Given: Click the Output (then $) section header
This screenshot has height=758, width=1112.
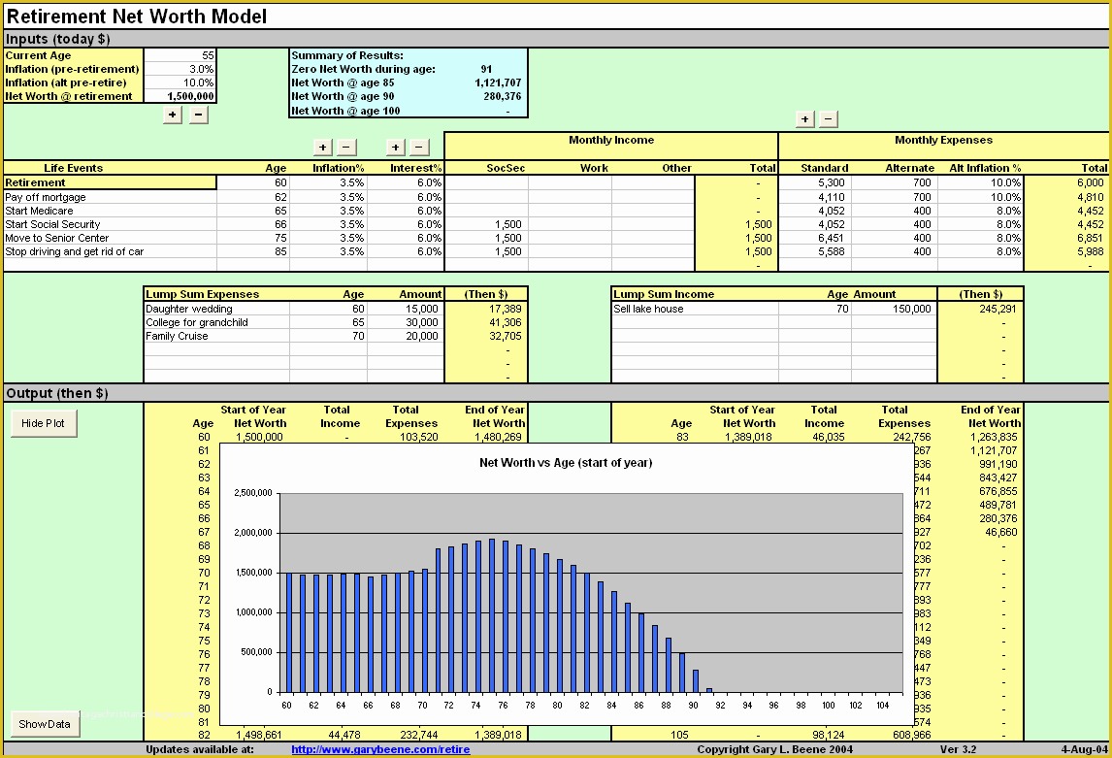Looking at the screenshot, I should (x=56, y=393).
